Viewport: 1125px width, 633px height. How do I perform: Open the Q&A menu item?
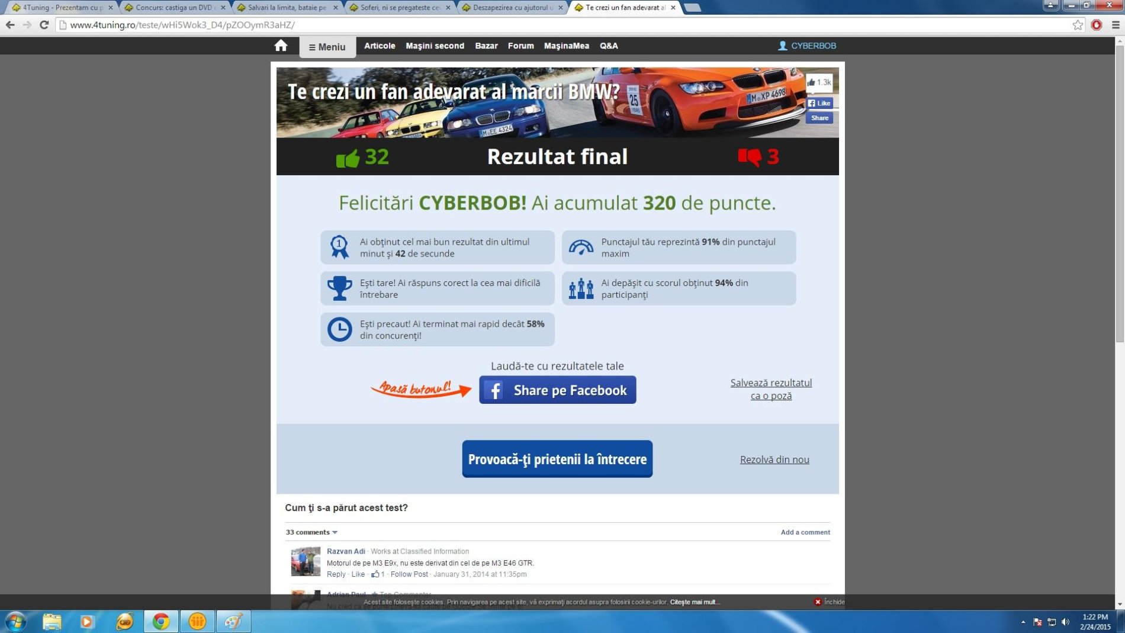[x=609, y=46]
